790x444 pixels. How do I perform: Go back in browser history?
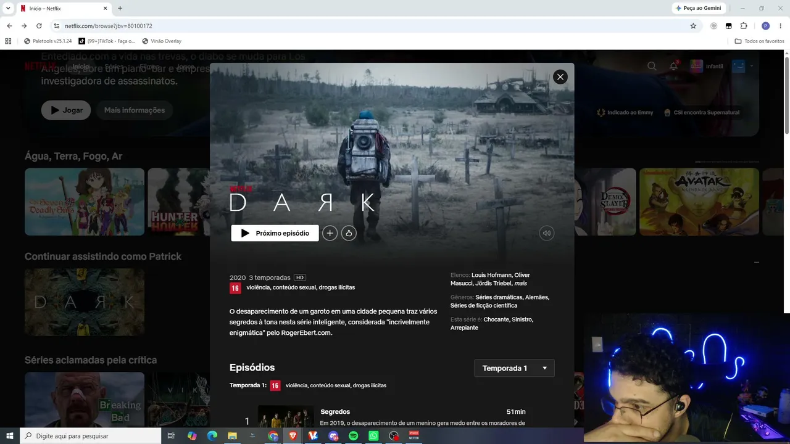9,26
